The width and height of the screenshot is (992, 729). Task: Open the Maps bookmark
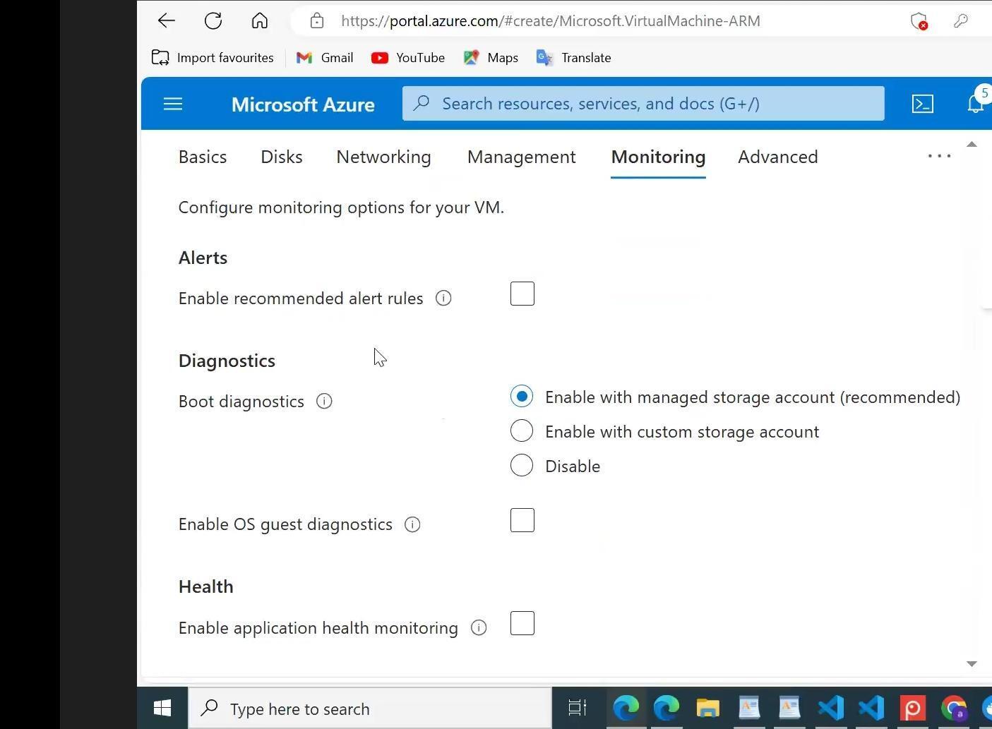(x=491, y=58)
